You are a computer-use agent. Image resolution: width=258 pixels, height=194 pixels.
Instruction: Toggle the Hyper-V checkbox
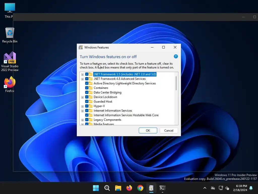tap(87, 106)
